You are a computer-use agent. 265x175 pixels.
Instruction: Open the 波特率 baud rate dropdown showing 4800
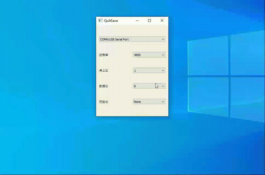coord(149,55)
